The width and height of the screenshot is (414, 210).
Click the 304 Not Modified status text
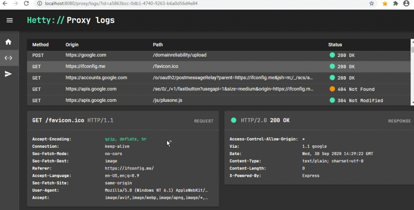(360, 101)
